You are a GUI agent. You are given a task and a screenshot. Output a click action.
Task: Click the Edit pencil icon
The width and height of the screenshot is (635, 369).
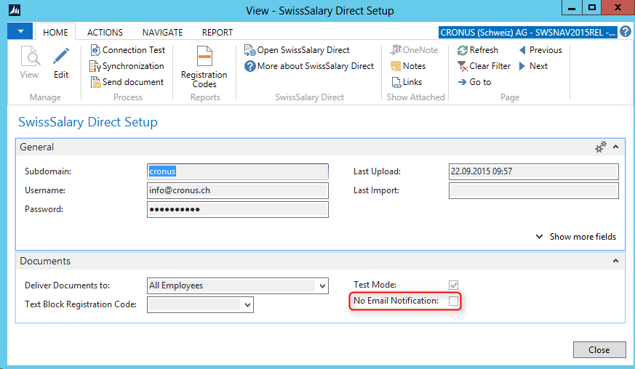[61, 57]
